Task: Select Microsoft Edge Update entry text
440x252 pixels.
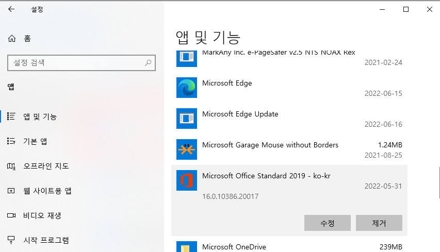Action: point(240,114)
